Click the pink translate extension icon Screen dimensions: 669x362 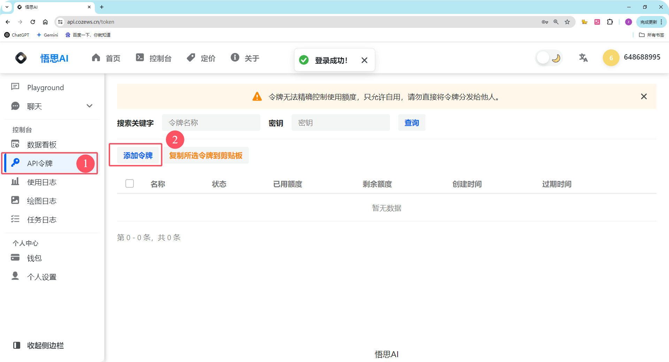point(597,22)
